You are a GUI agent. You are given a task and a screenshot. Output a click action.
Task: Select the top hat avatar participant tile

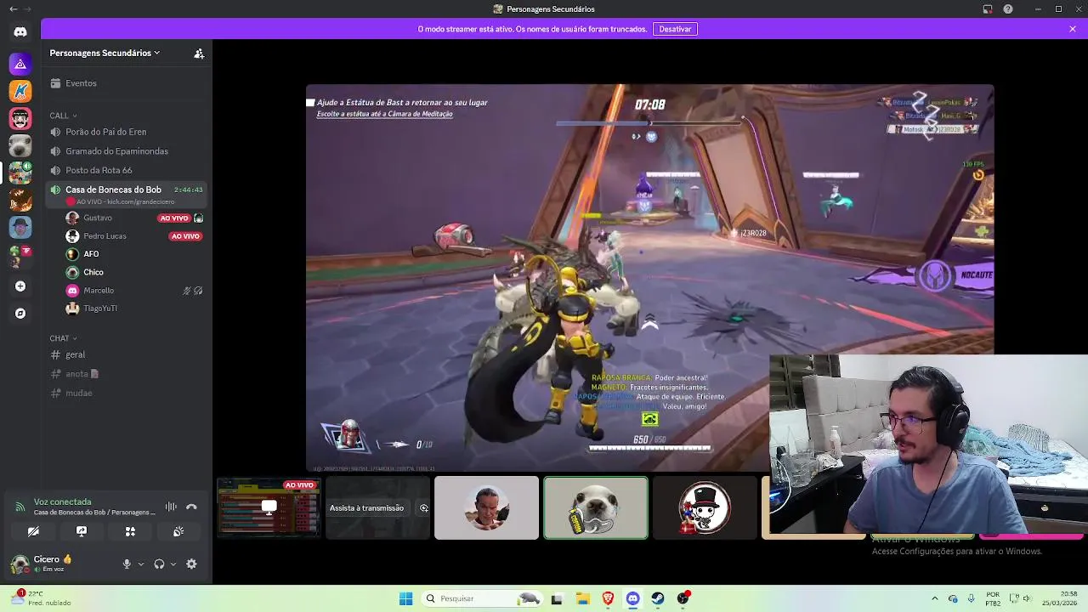point(704,507)
